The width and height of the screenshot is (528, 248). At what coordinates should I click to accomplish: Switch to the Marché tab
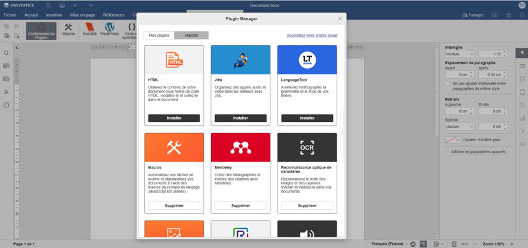coord(191,35)
